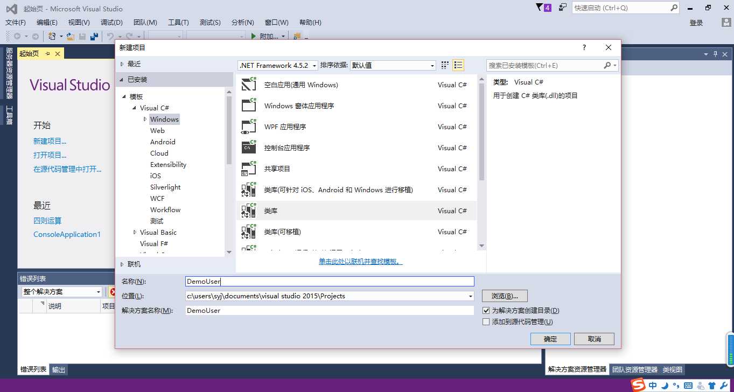This screenshot has width=734, height=392.
Task: Open the 编辑(E) menu
Action: pyautogui.click(x=47, y=23)
